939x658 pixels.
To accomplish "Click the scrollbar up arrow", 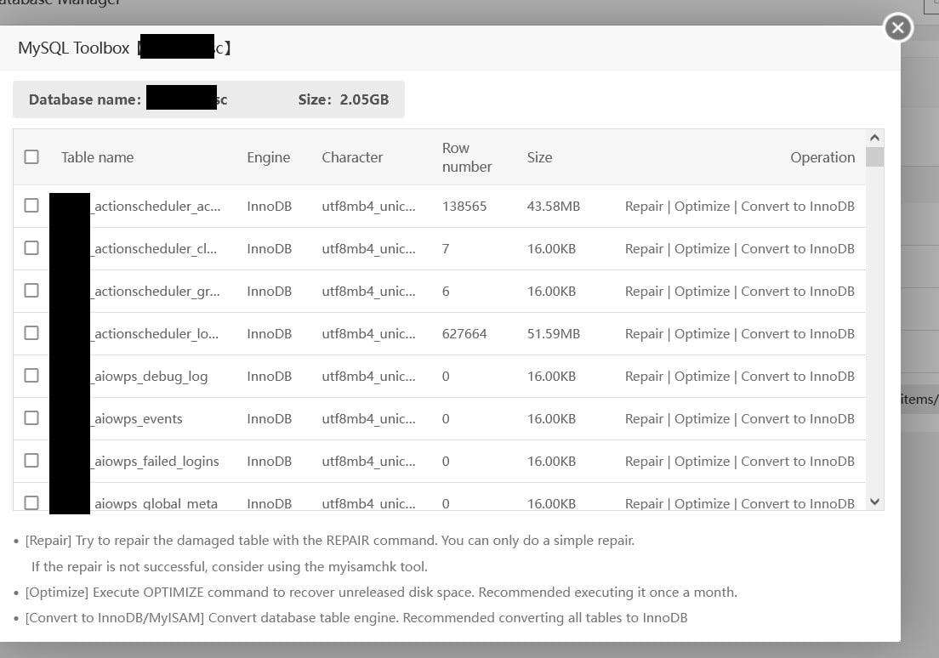I will pyautogui.click(x=875, y=135).
